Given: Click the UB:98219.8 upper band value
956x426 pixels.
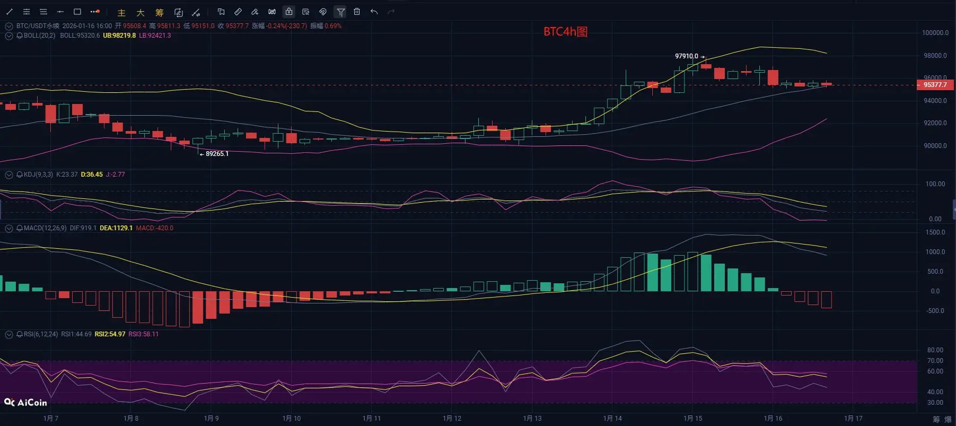Looking at the screenshot, I should point(119,36).
